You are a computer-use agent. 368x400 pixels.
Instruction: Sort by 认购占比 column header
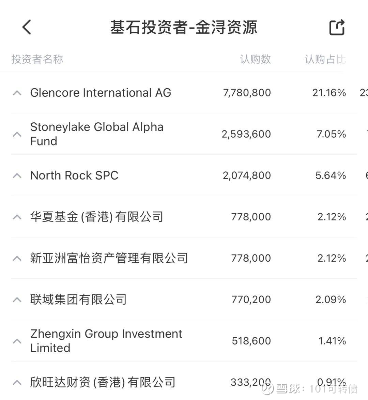325,59
